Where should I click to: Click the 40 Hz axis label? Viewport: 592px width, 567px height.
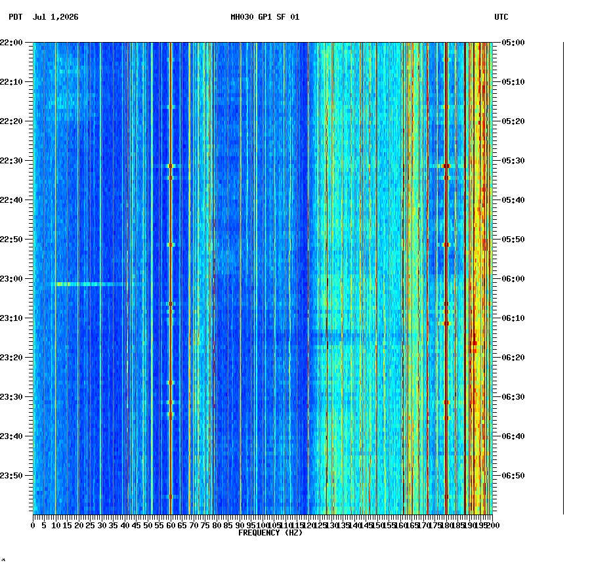(125, 526)
